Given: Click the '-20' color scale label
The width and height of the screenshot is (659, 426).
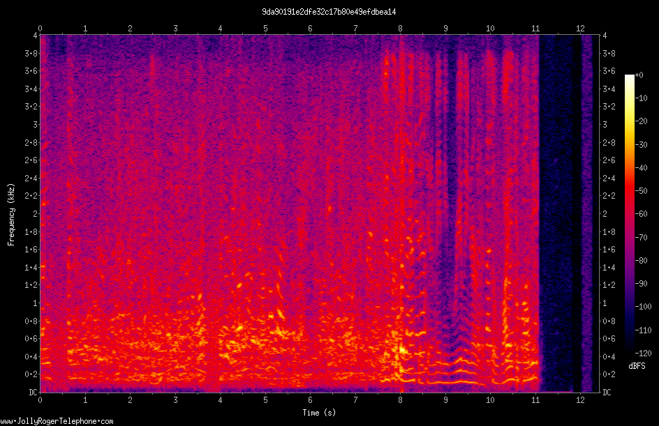Looking at the screenshot, I should click(641, 121).
